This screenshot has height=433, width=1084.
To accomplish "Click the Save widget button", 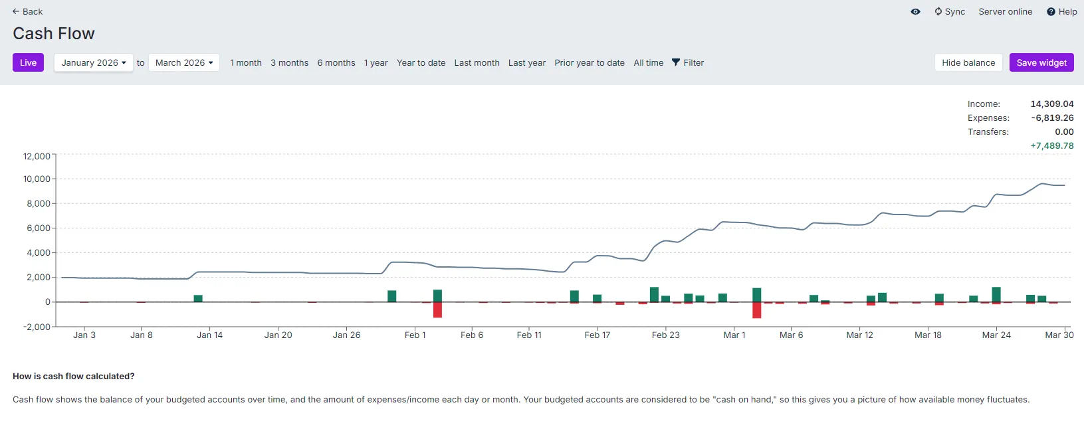I will (x=1041, y=62).
